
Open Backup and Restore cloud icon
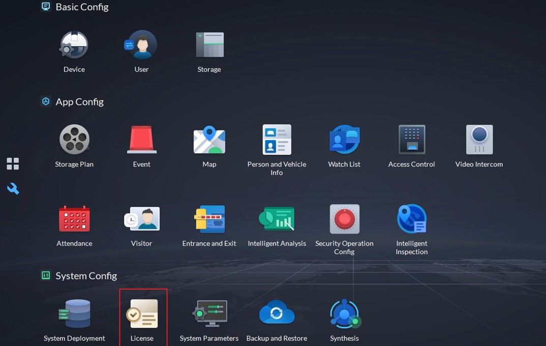click(277, 314)
